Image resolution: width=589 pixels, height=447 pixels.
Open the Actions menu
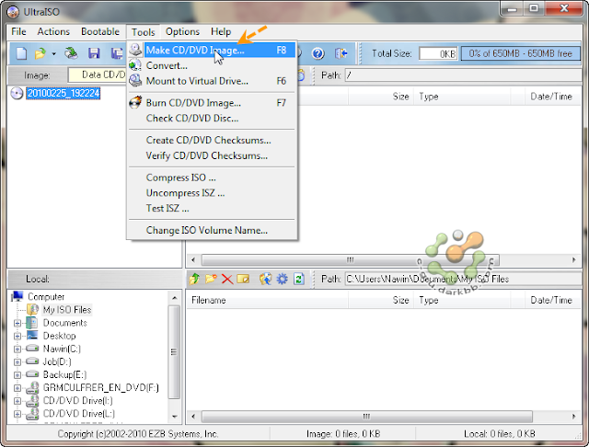[x=53, y=31]
